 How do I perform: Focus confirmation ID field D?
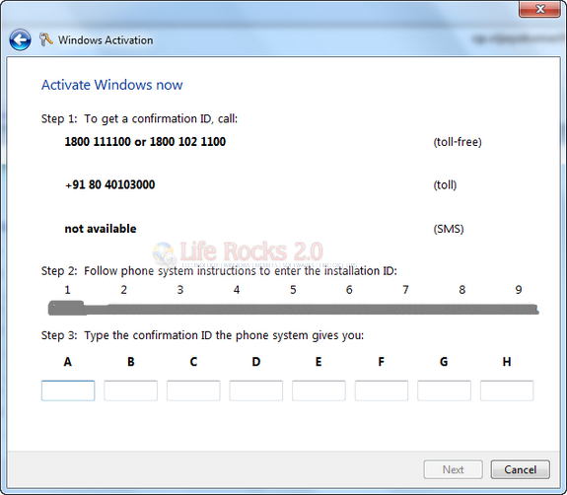pyautogui.click(x=256, y=390)
